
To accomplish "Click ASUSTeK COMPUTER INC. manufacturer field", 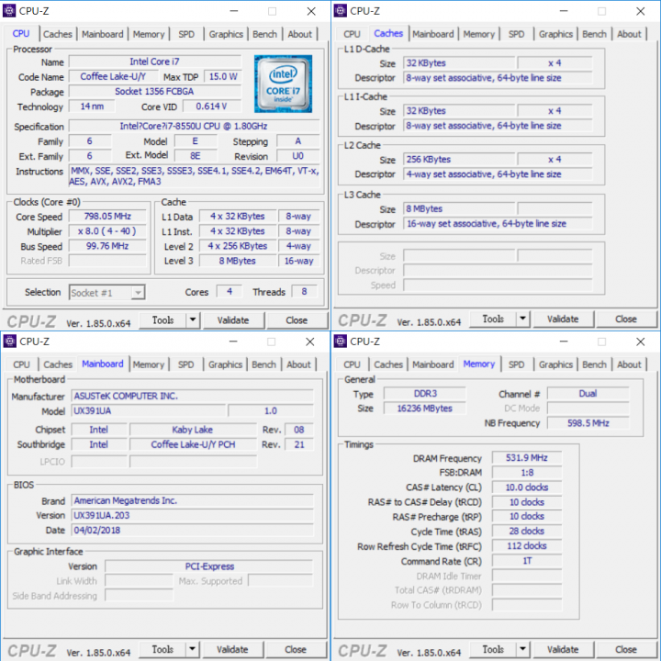I will click(x=192, y=396).
